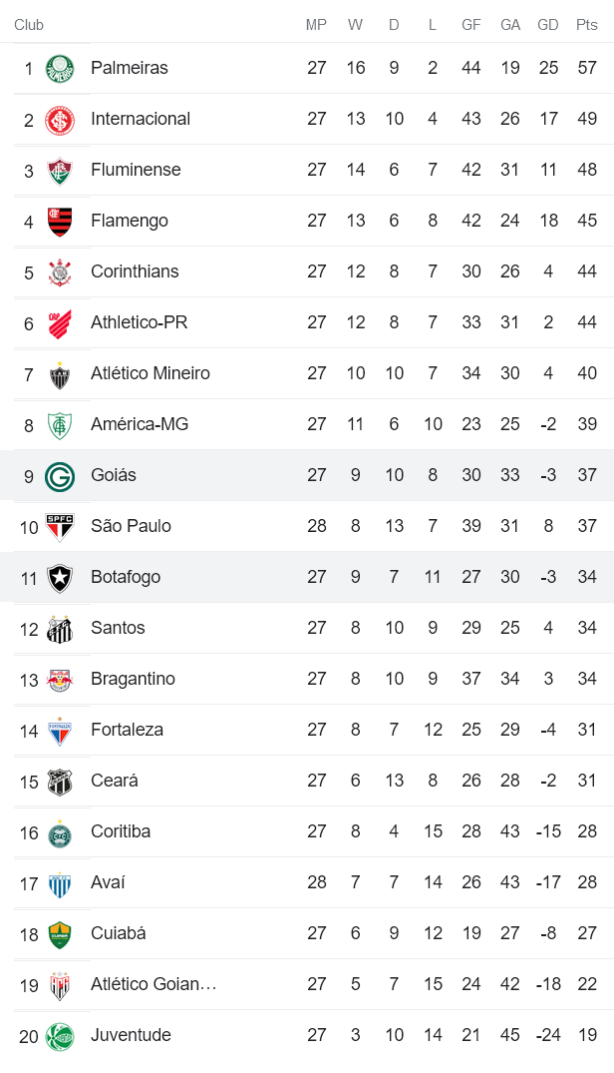Click the Flamengo club crest
The width and height of the screenshot is (614, 1073).
59,221
